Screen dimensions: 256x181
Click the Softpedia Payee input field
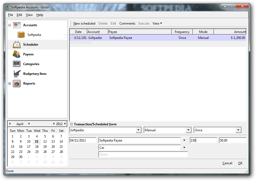[x=140, y=140]
